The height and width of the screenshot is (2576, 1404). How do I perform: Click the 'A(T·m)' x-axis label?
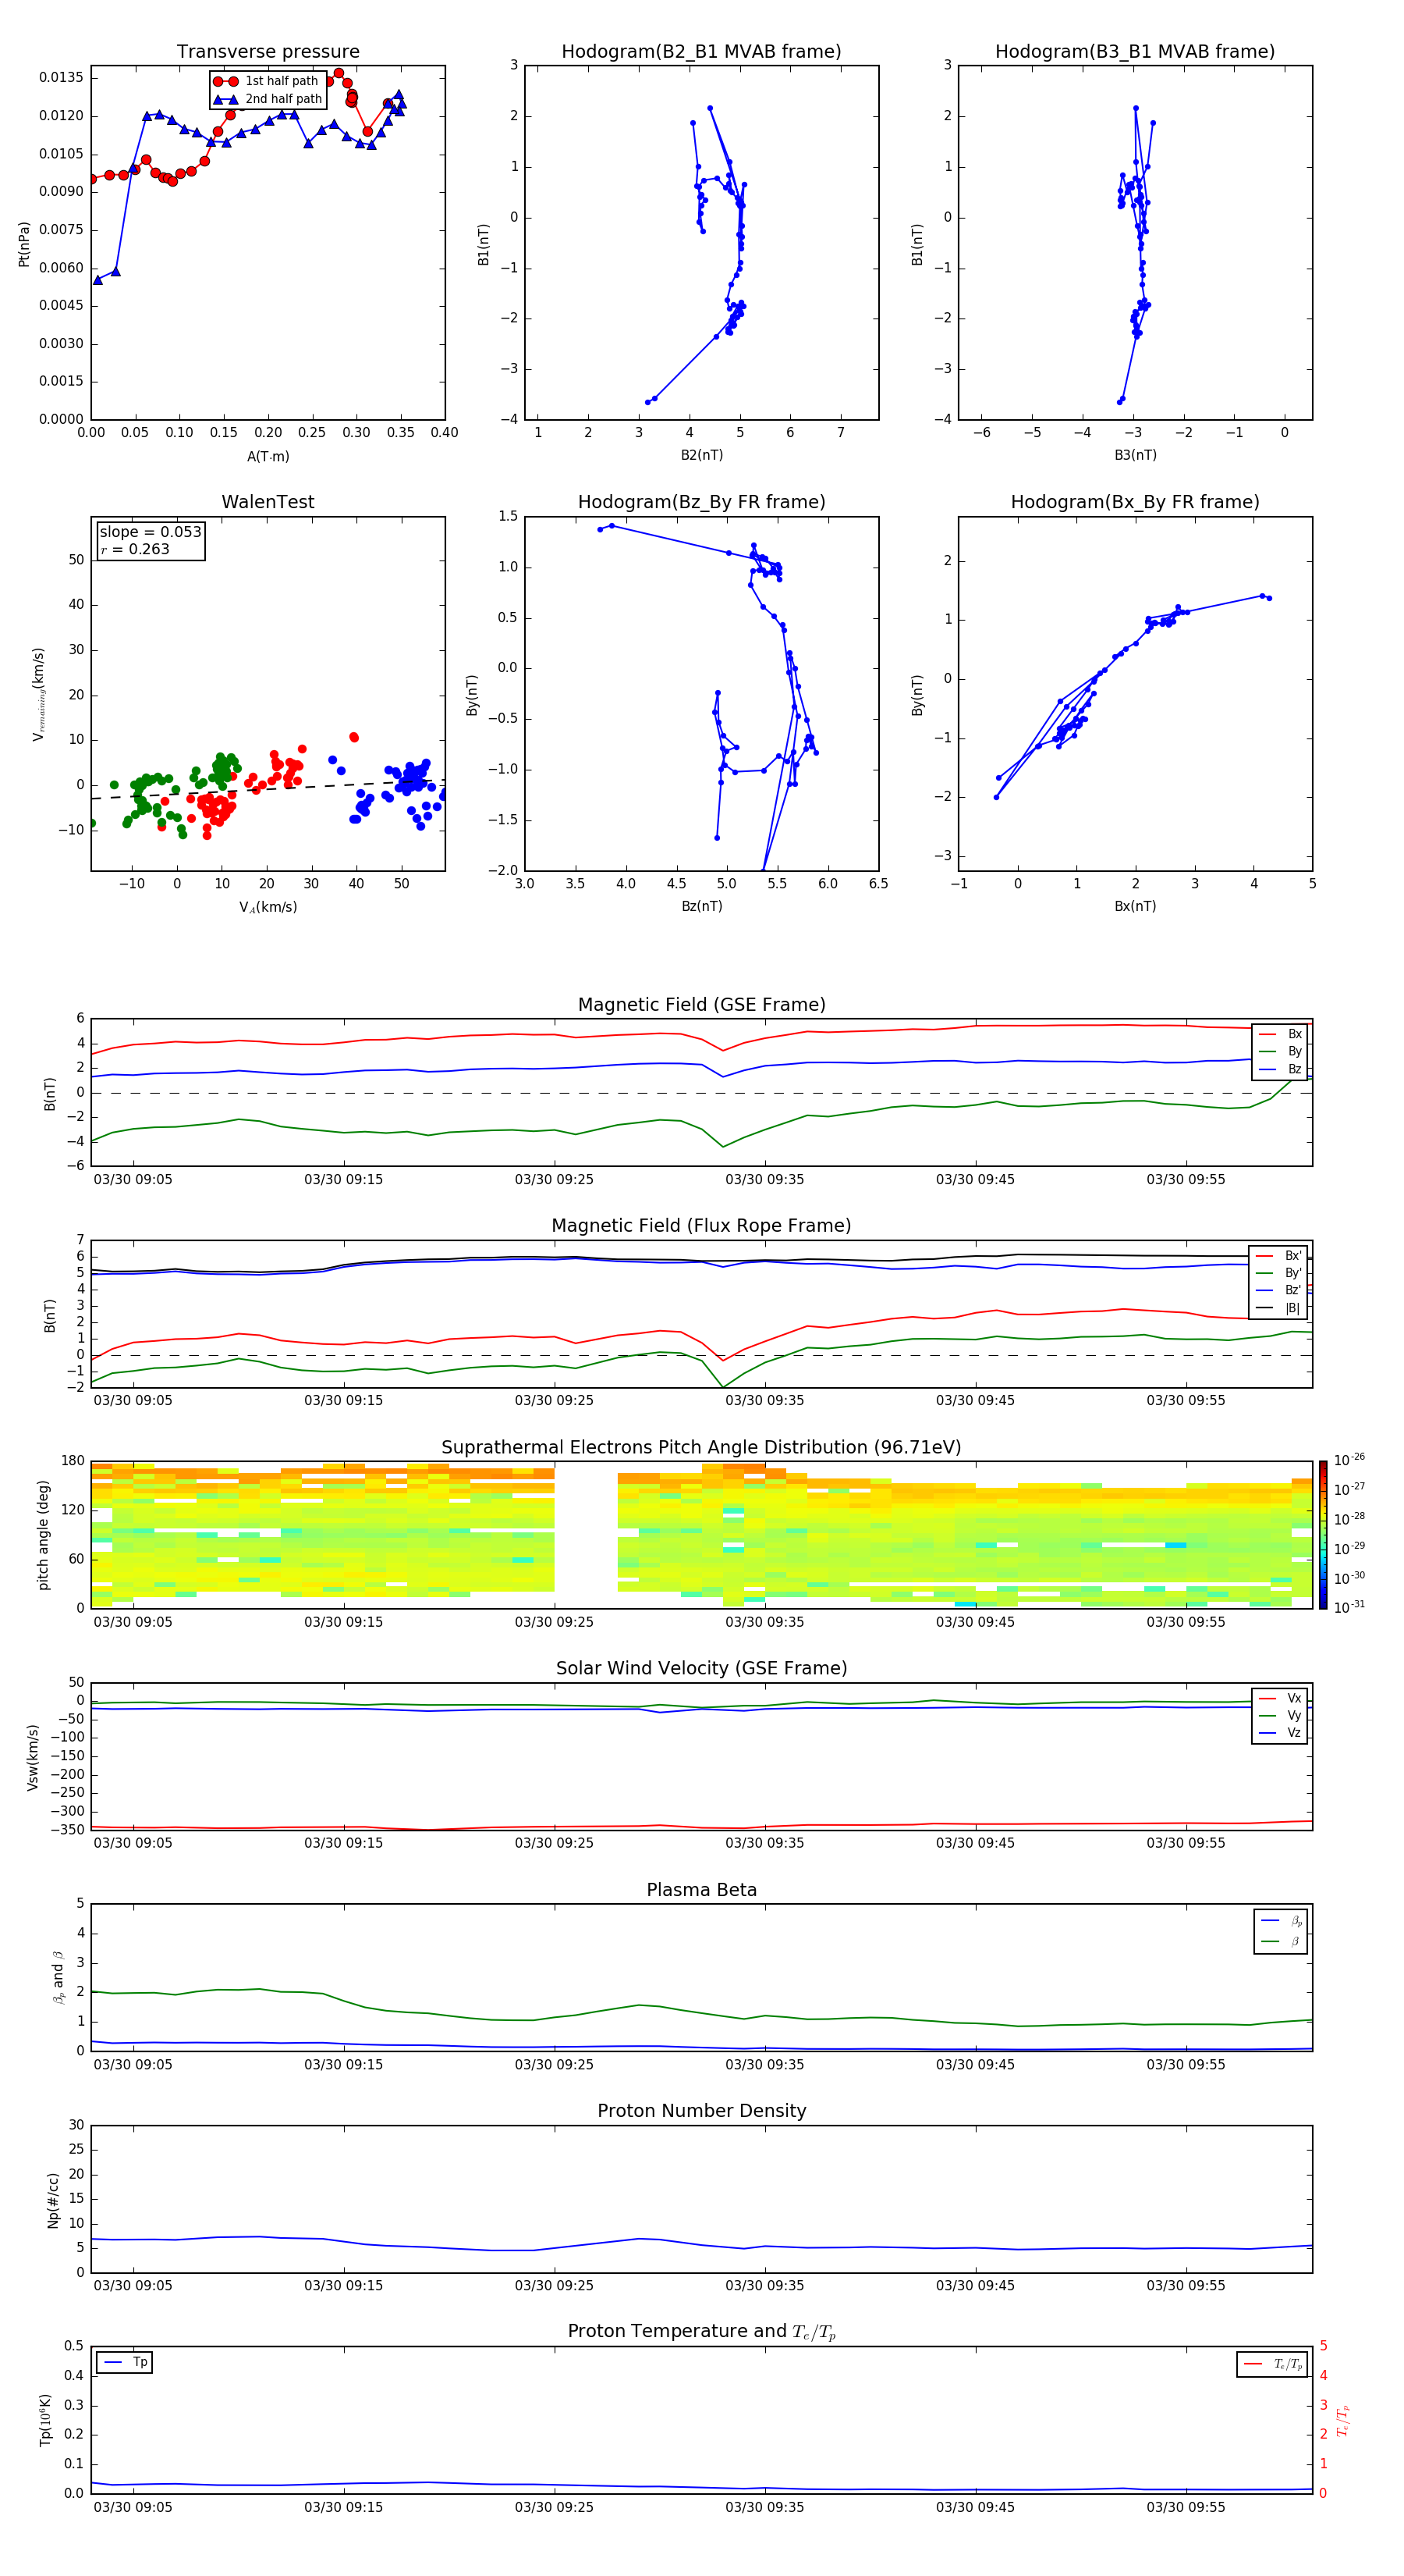point(268,457)
